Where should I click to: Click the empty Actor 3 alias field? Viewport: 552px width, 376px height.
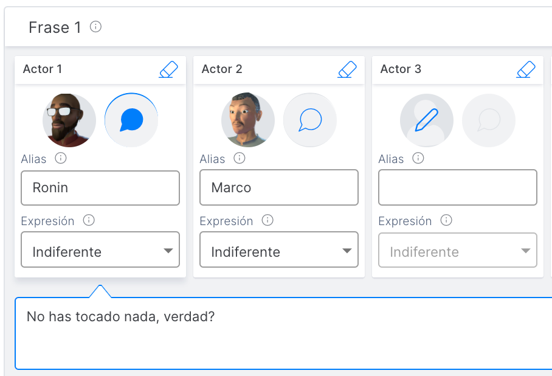[458, 187]
